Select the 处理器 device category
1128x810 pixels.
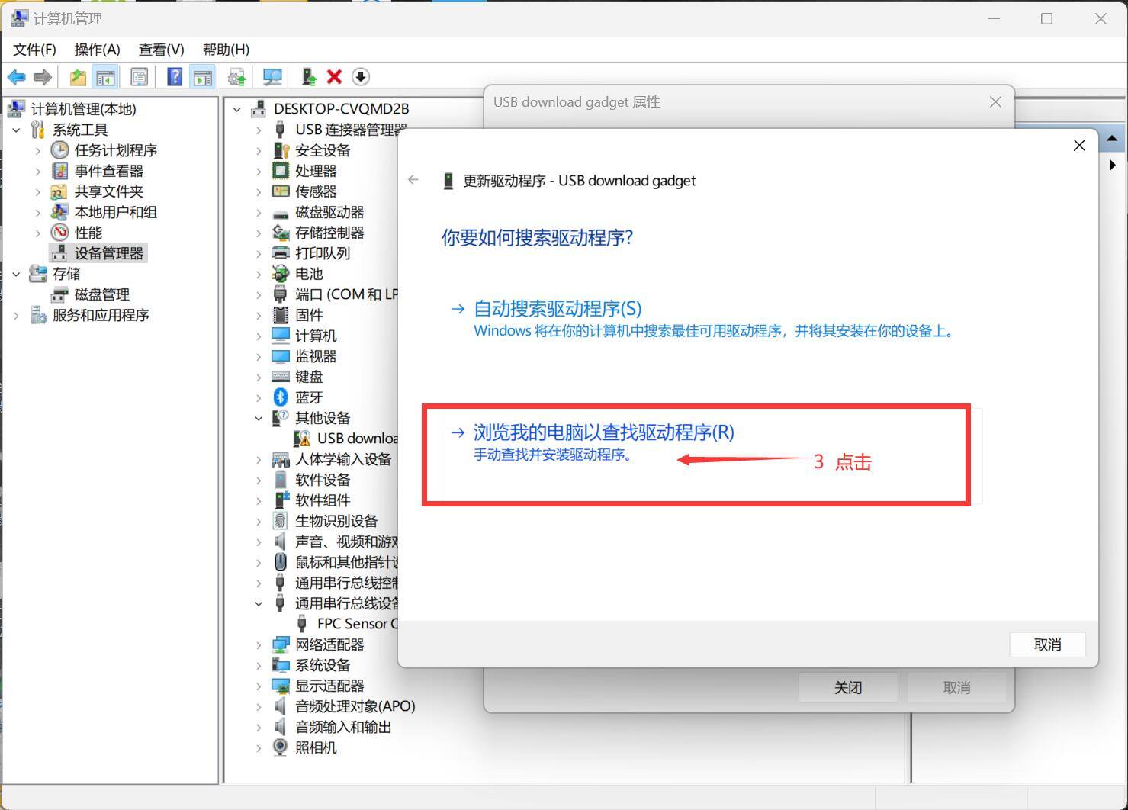point(316,171)
